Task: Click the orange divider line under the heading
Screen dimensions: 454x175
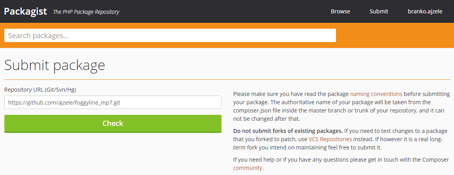Action: point(227,79)
